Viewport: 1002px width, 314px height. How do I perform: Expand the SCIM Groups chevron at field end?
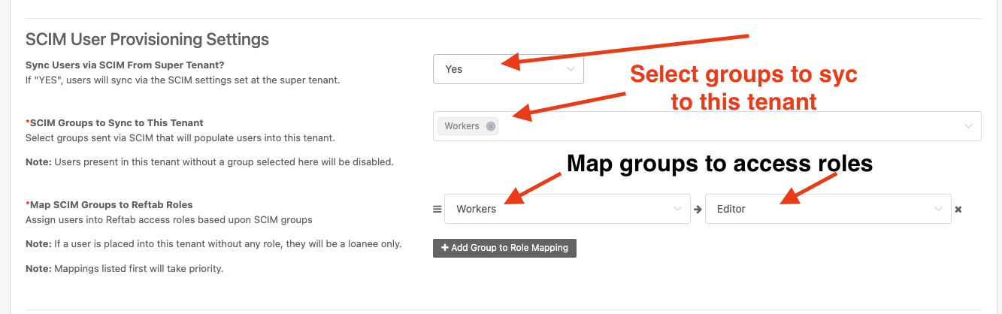point(968,126)
